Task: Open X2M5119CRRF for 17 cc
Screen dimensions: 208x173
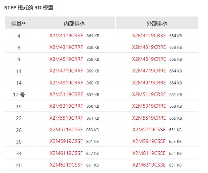Action: [x=66, y=94]
